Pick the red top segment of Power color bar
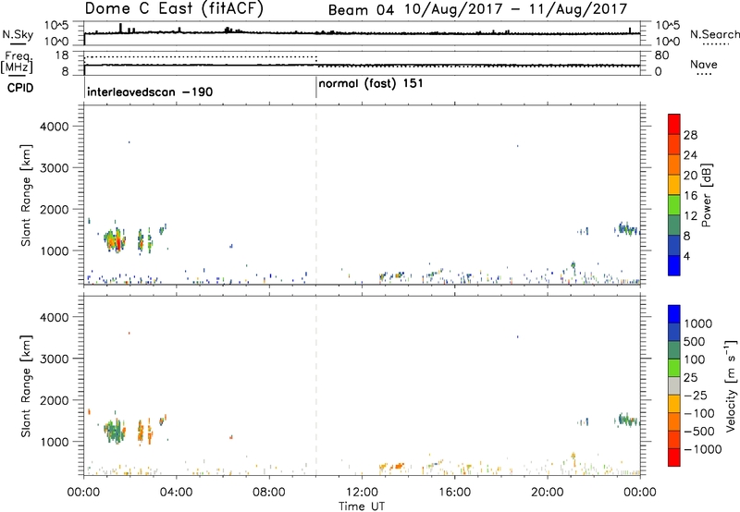The width and height of the screenshot is (740, 512). [674, 125]
